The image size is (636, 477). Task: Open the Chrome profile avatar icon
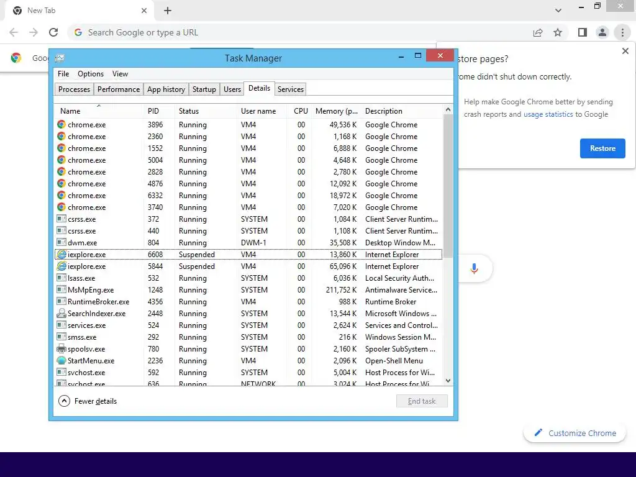pyautogui.click(x=602, y=32)
